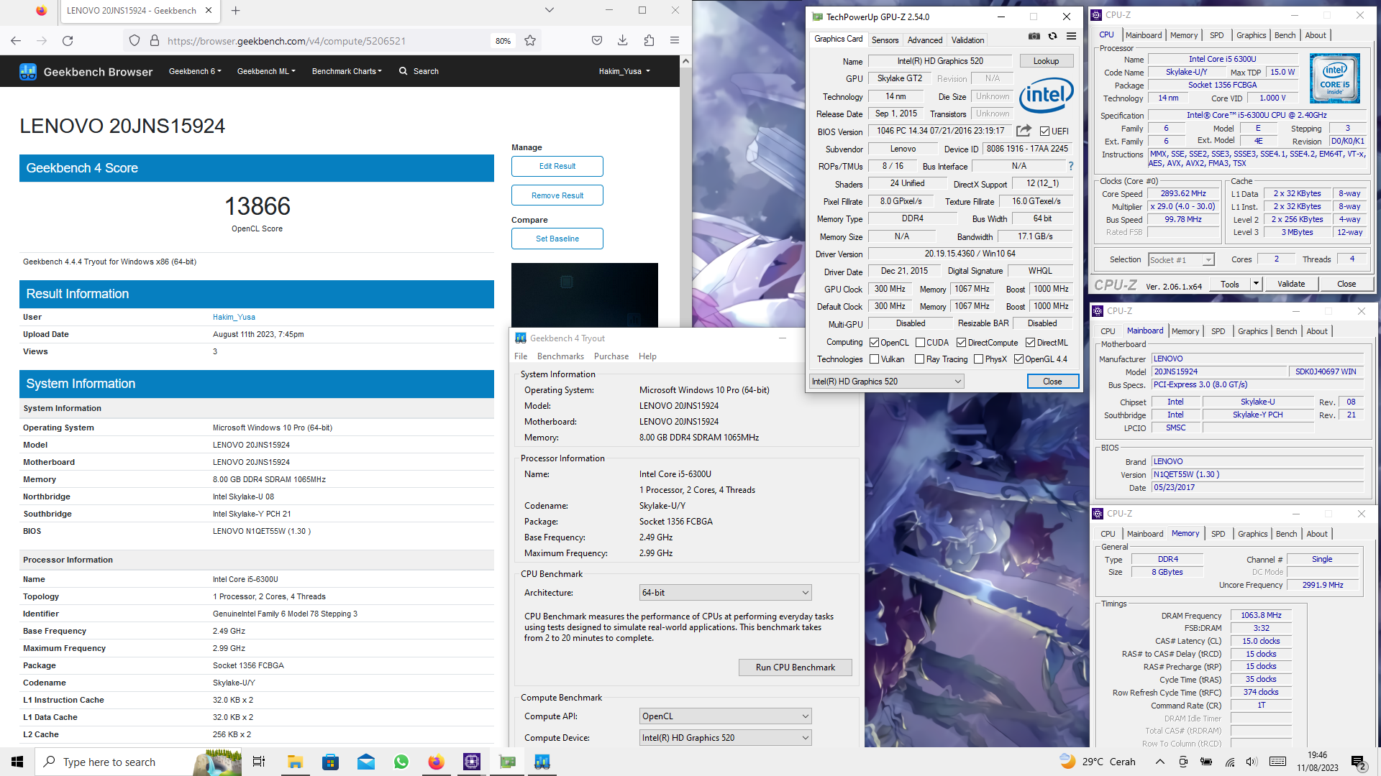The height and width of the screenshot is (776, 1381).
Task: Open the Benchmarks menu in Geekbench Tryout
Action: [x=560, y=356]
